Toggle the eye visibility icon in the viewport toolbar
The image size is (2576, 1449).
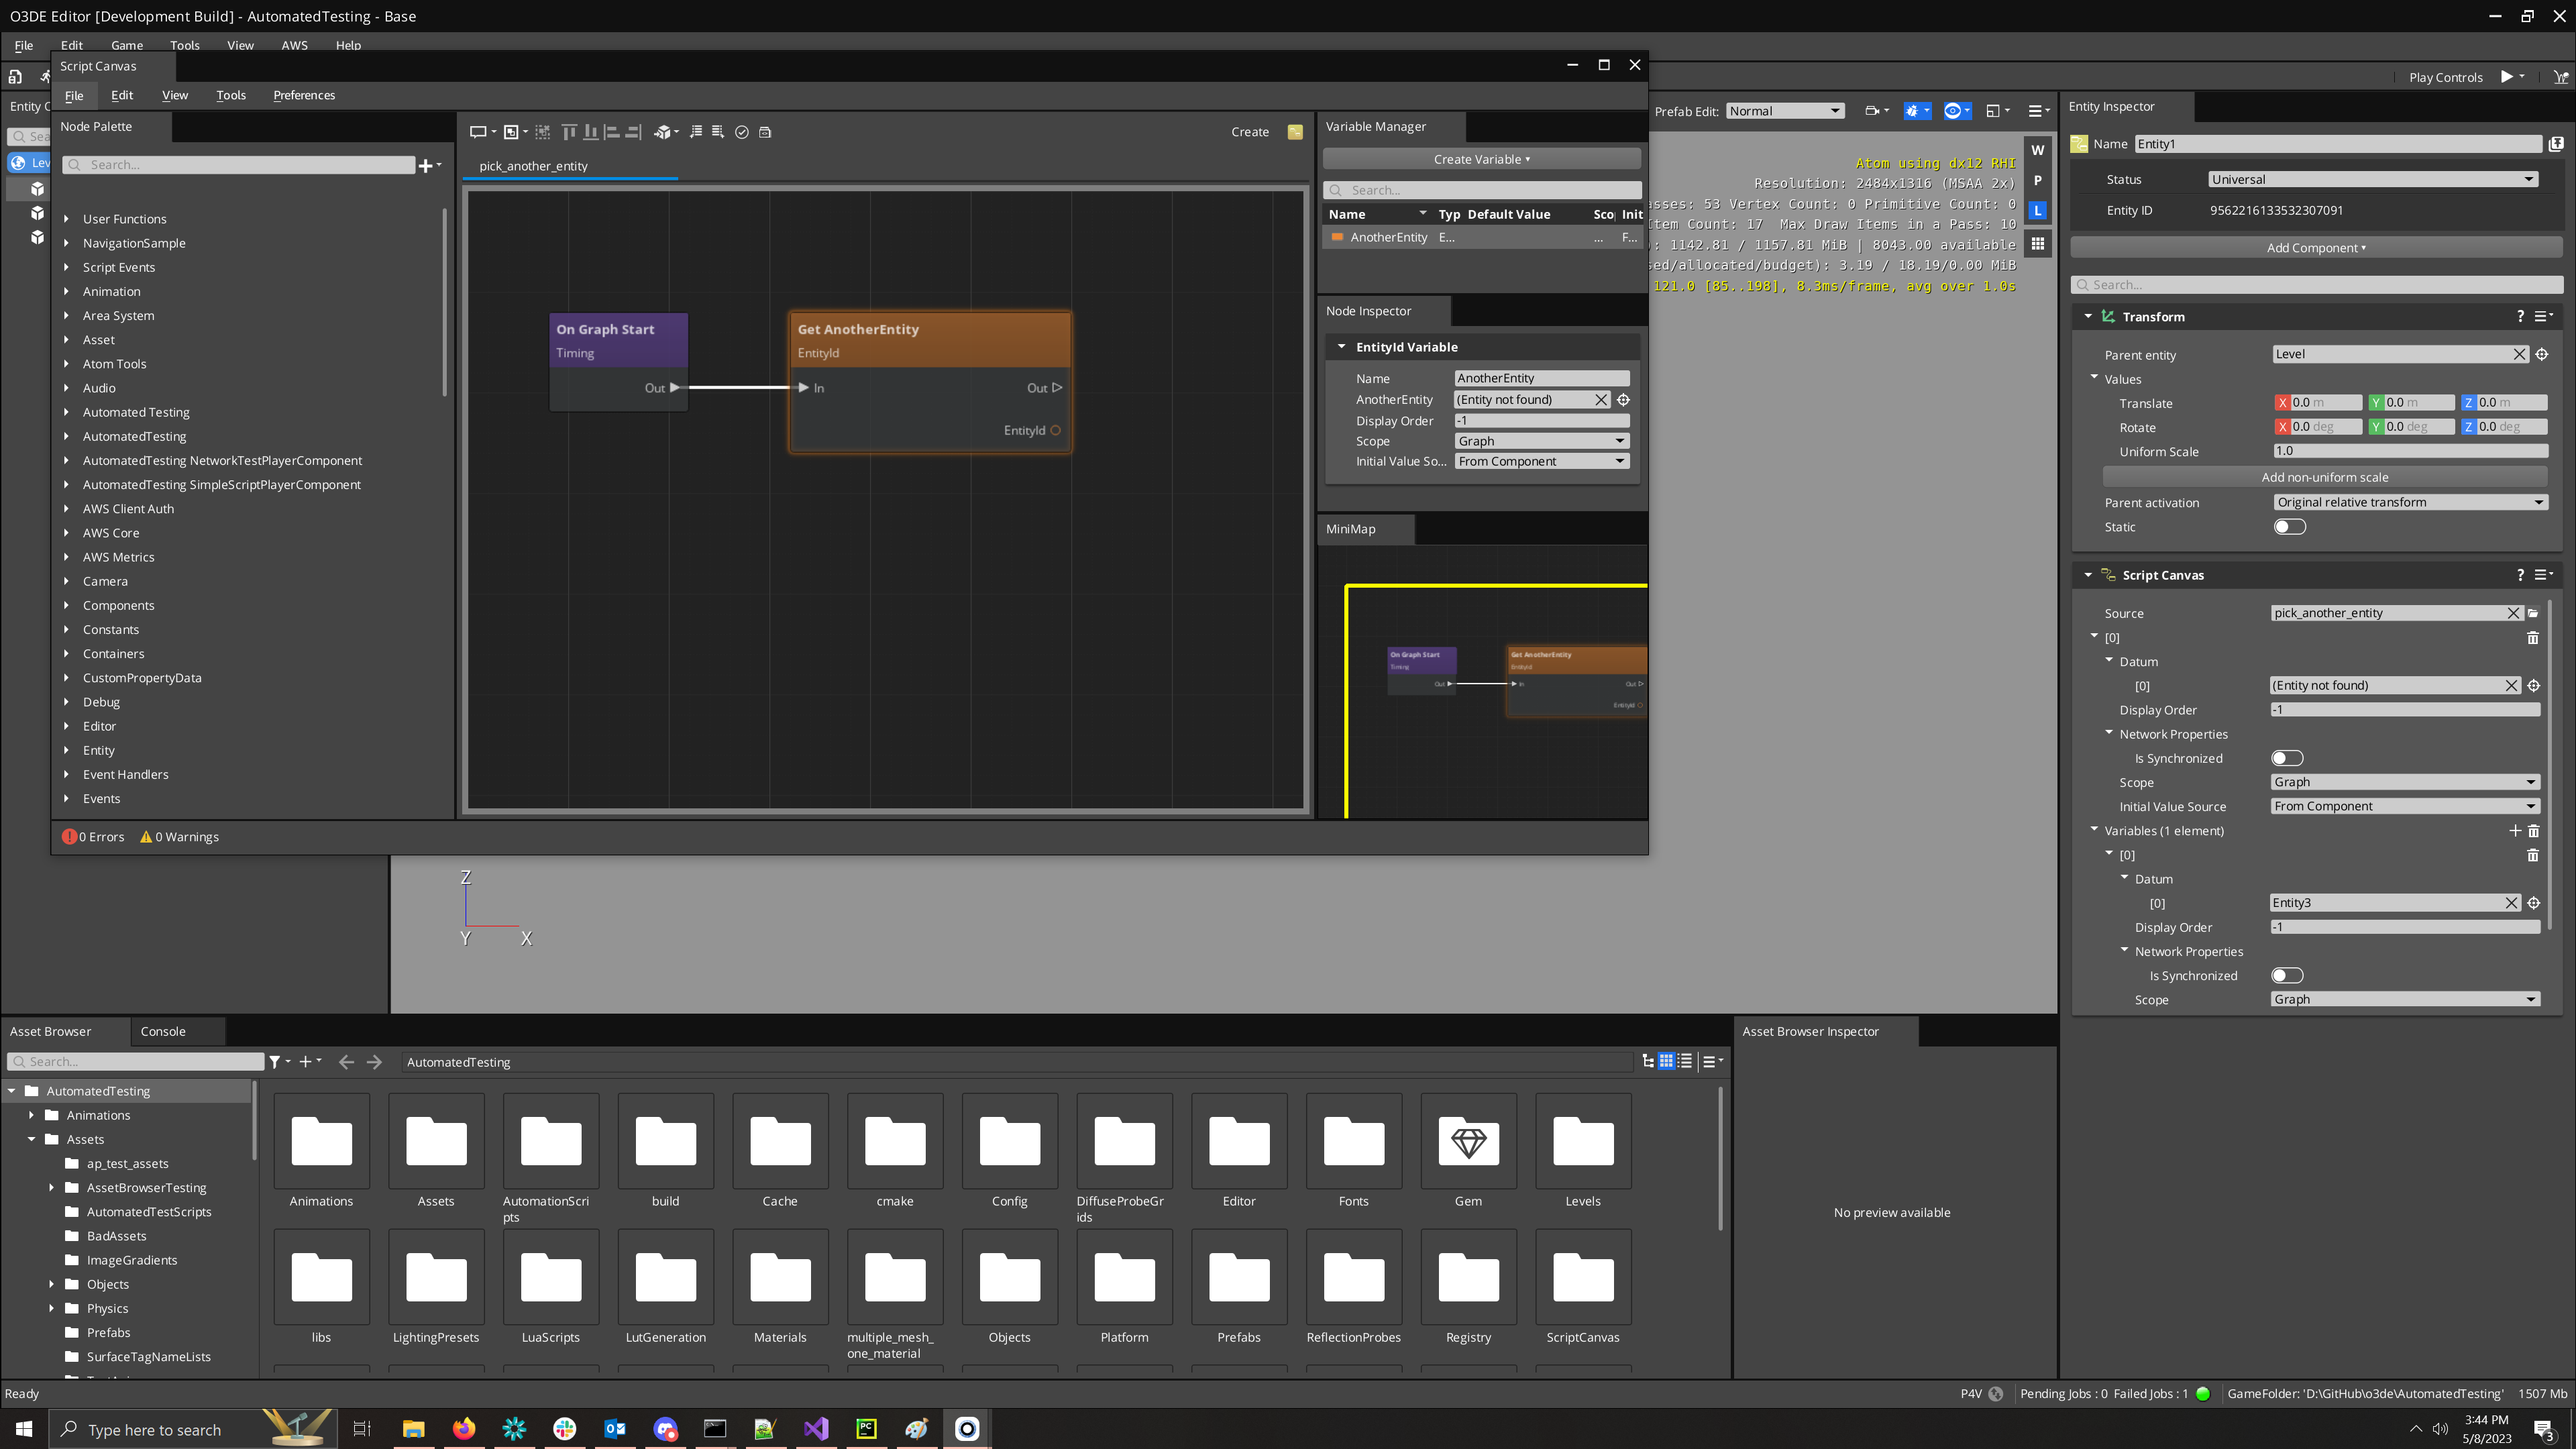tap(1952, 111)
